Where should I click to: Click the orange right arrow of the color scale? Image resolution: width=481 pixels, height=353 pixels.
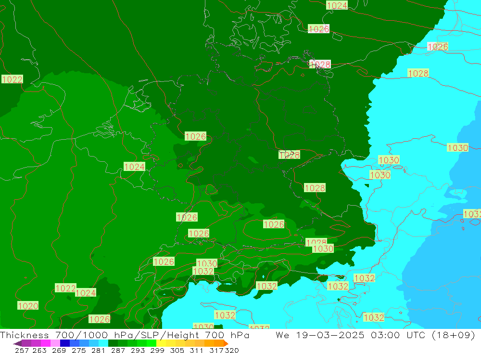click(x=226, y=343)
